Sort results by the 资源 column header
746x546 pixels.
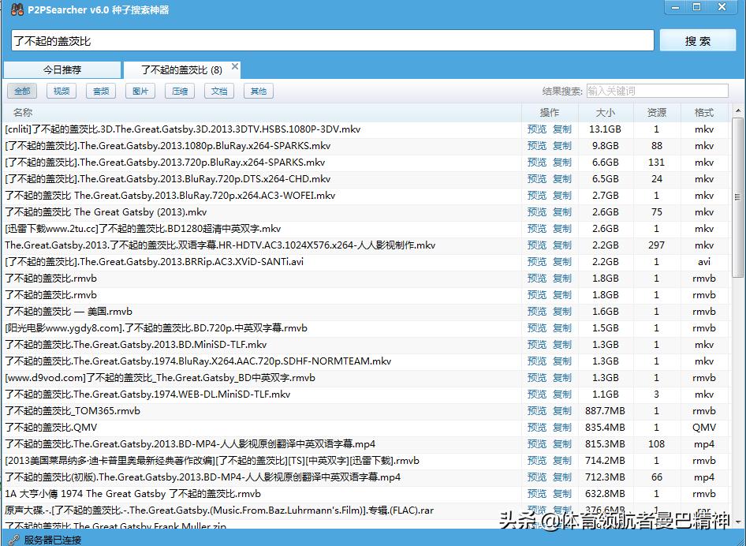tap(656, 112)
